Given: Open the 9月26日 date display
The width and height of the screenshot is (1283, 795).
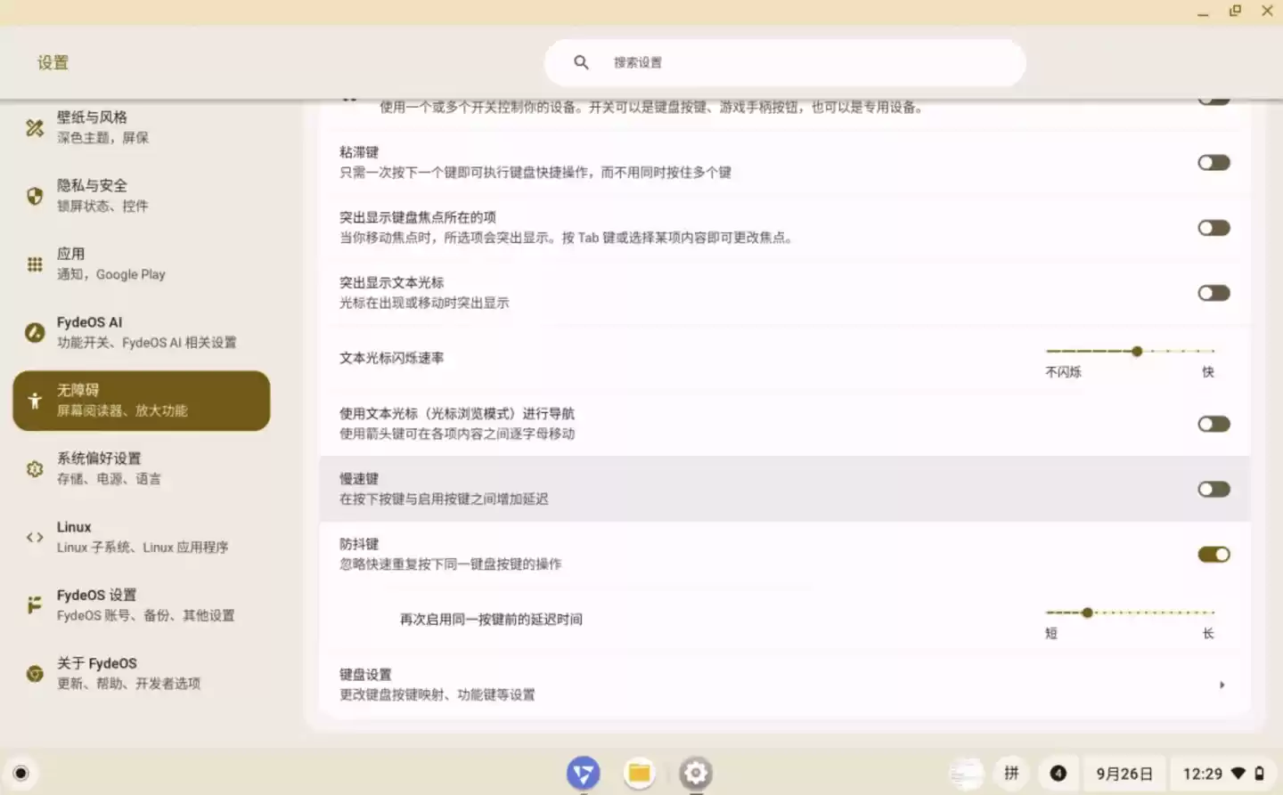Looking at the screenshot, I should [x=1124, y=773].
